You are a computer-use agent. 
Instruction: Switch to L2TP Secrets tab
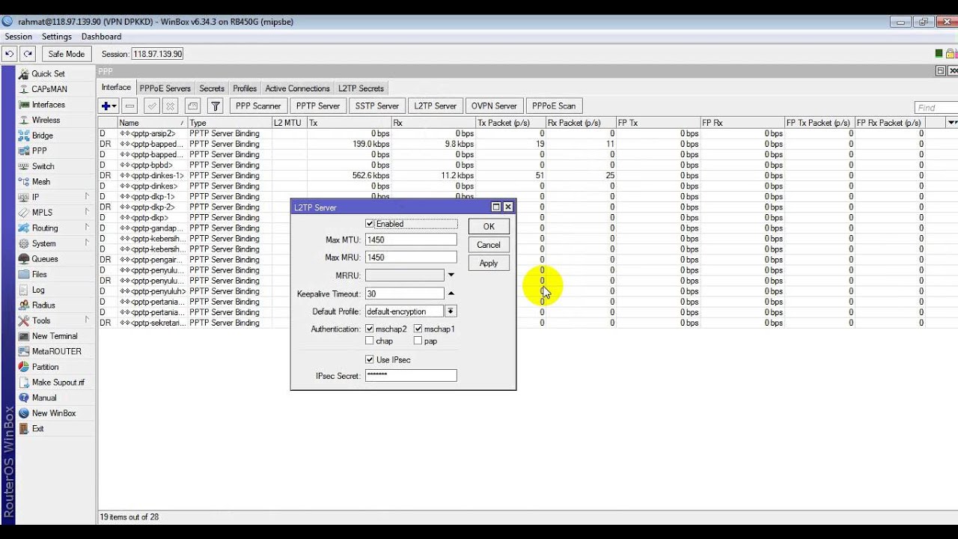click(361, 88)
